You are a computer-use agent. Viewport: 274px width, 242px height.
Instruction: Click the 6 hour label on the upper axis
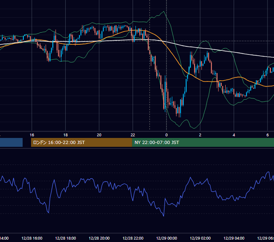pyautogui.click(x=268, y=135)
